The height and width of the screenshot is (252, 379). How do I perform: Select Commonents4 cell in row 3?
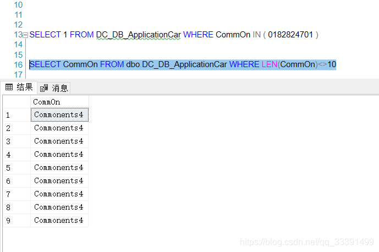59,141
